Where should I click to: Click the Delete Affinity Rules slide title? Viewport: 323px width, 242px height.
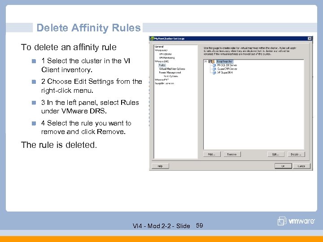[88, 28]
